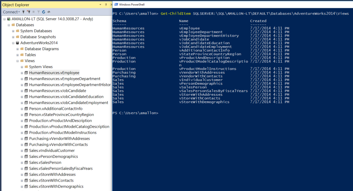
Task: Expand the Database Diagrams node
Action: (x=18, y=49)
